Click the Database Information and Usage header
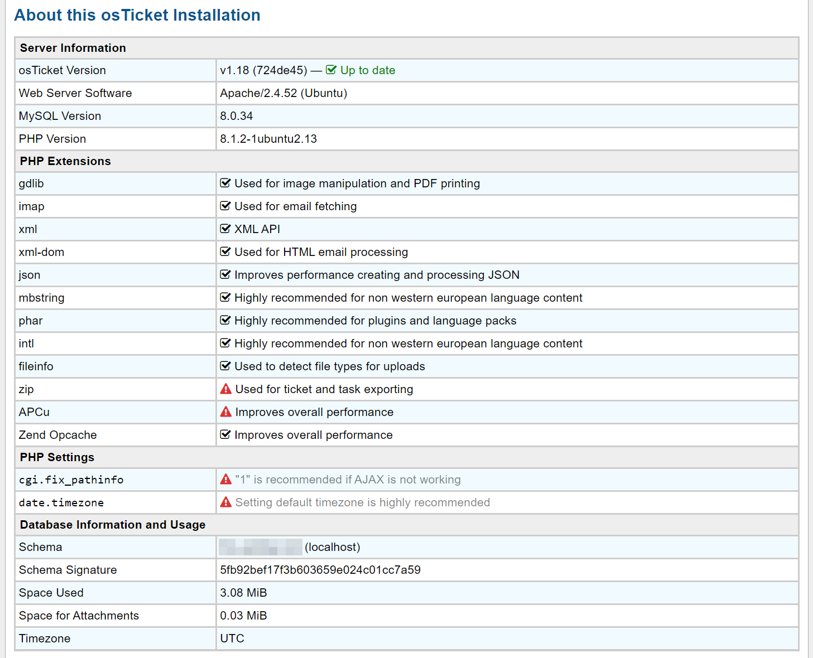The width and height of the screenshot is (813, 658). pos(113,525)
